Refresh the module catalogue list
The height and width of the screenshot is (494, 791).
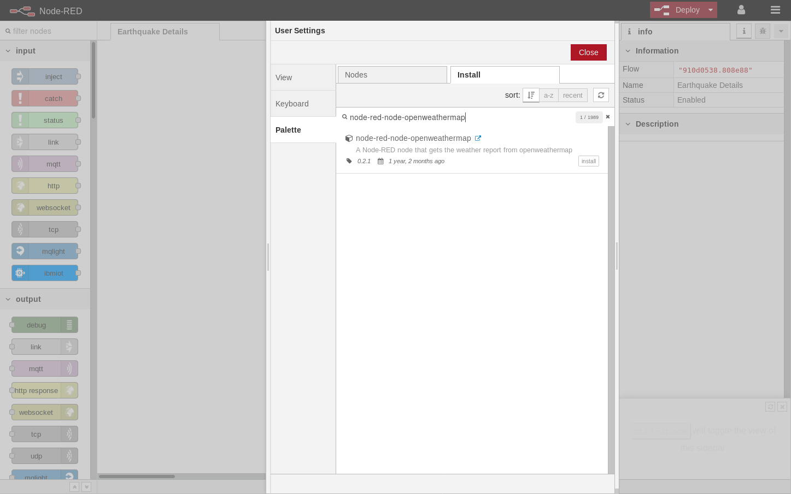[601, 95]
